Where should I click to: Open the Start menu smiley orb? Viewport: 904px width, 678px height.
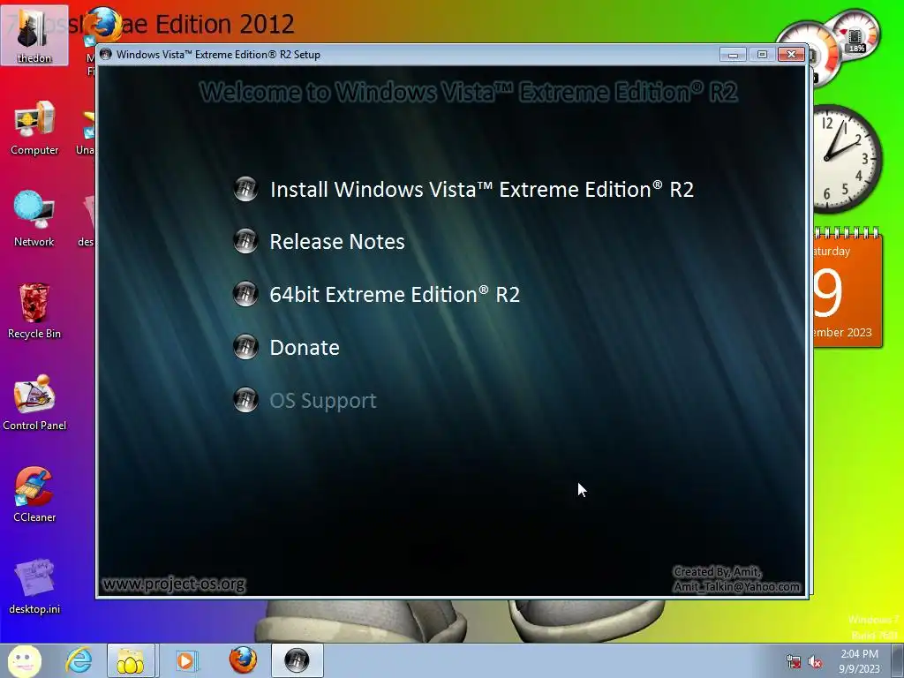pos(24,660)
